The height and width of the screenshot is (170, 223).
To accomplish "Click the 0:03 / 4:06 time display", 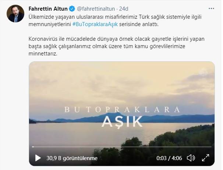I will point(169,158).
